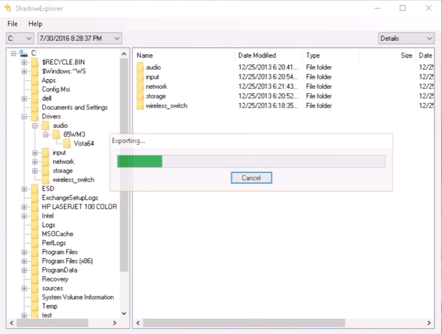This screenshot has height=334, width=442.
Task: Collapse the Drivers folder node
Action: click(24, 117)
